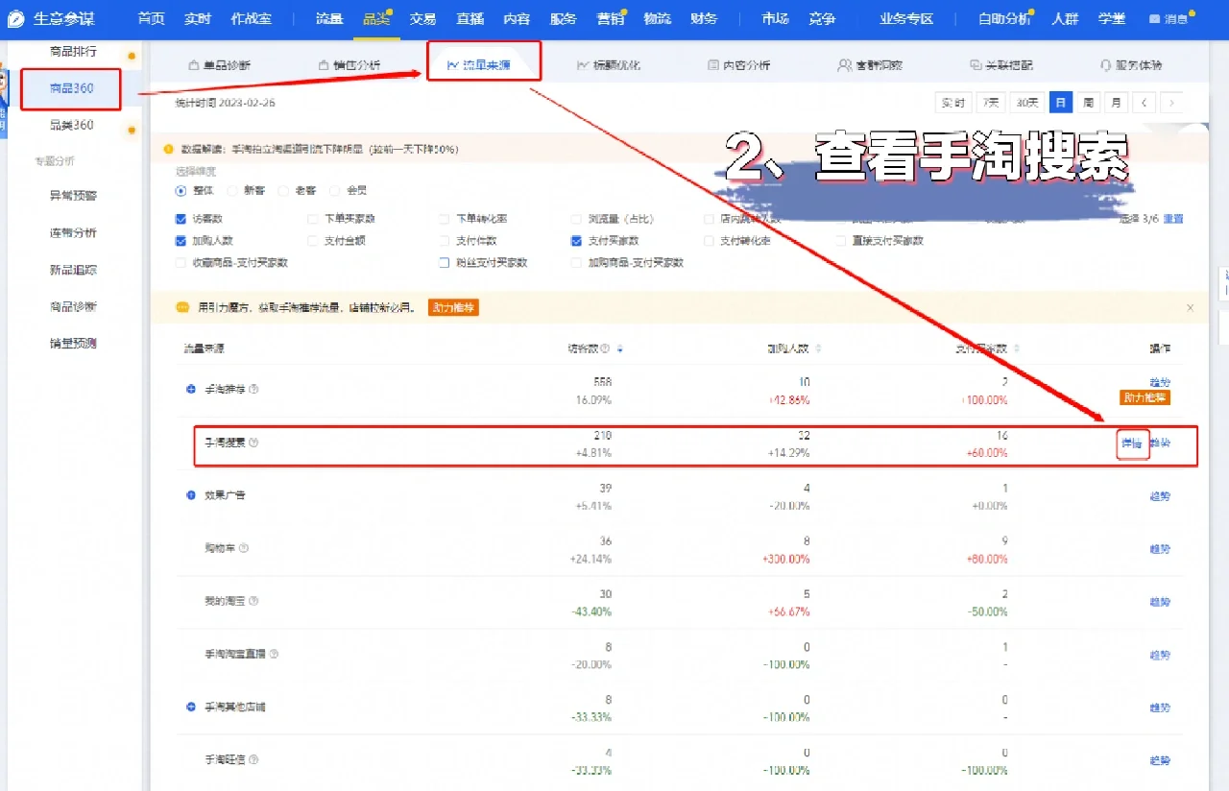Check the 支付金额 checkbox
This screenshot has height=791, width=1229.
pos(313,241)
